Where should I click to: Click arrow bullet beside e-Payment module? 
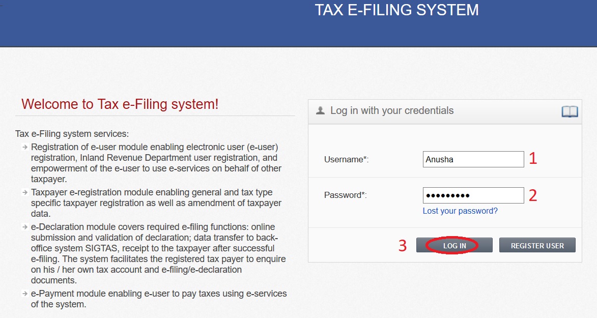[x=24, y=294]
